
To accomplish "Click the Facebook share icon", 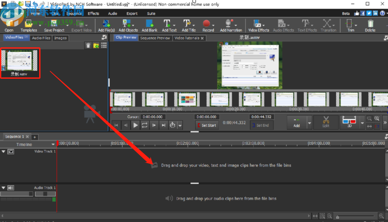I will [x=363, y=13].
